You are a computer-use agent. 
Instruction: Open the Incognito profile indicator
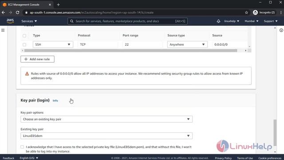coord(264,12)
